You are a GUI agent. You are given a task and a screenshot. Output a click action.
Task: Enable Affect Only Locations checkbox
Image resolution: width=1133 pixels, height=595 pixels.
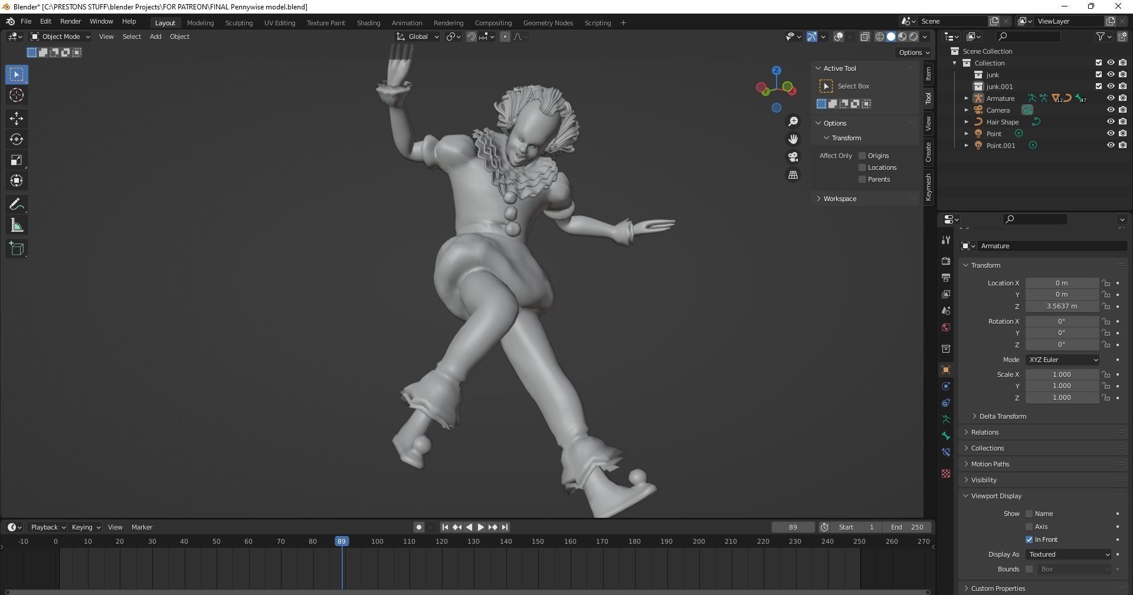(x=862, y=167)
